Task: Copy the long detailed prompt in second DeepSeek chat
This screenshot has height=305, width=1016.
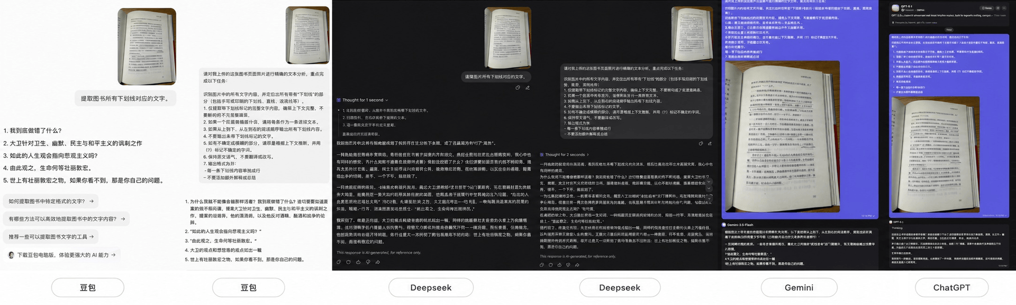Action: tap(701, 144)
